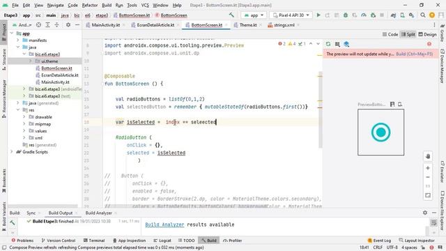Open the app run configuration dropdown
The width and height of the screenshot is (446, 251).
[254, 15]
